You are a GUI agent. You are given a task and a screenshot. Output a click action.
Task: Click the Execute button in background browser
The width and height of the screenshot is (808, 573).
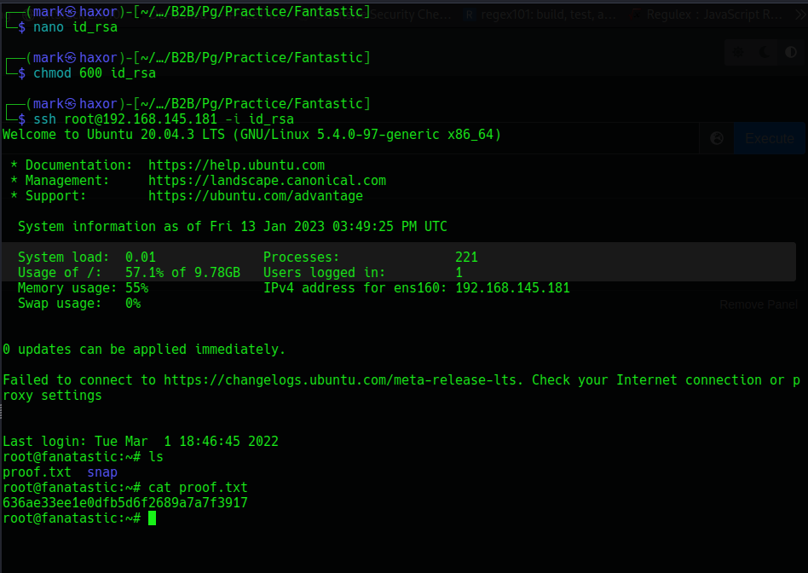coord(770,138)
